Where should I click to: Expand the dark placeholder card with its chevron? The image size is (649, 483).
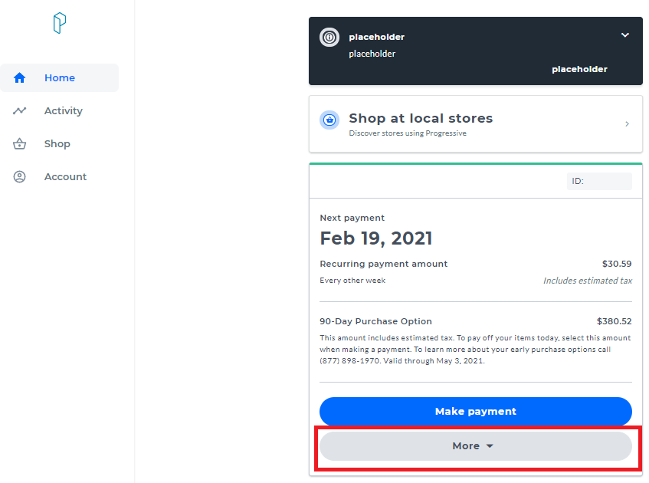(x=625, y=35)
